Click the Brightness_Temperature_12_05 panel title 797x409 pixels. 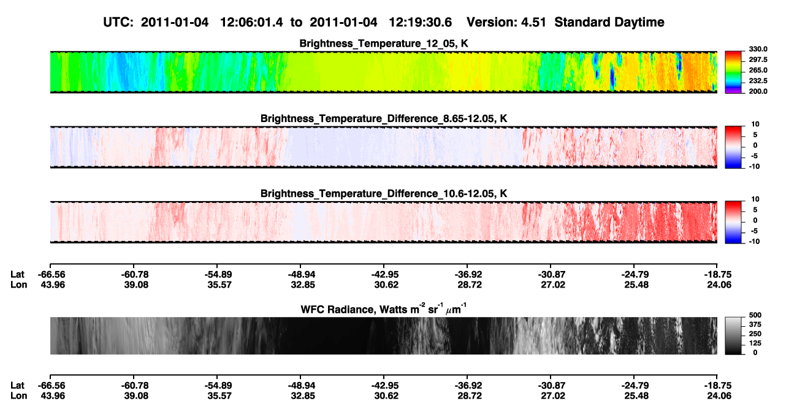384,44
